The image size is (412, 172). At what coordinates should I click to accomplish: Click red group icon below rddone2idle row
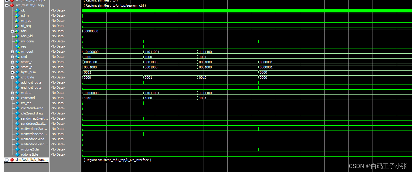click(x=12, y=160)
